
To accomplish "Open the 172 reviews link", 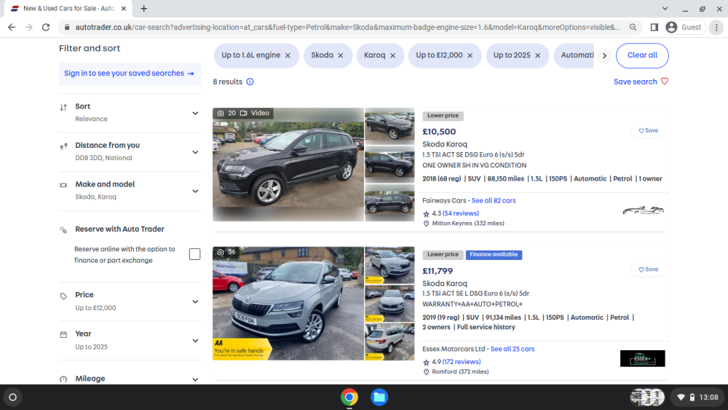I will 462,362.
